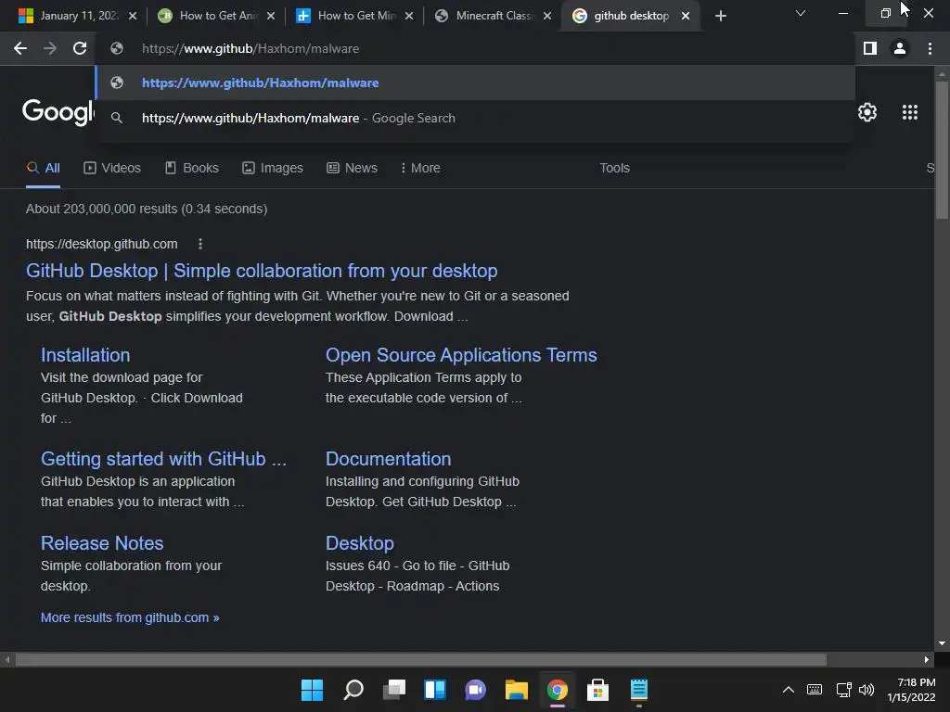
Task: Open the Desktop sitelink
Action: click(360, 543)
